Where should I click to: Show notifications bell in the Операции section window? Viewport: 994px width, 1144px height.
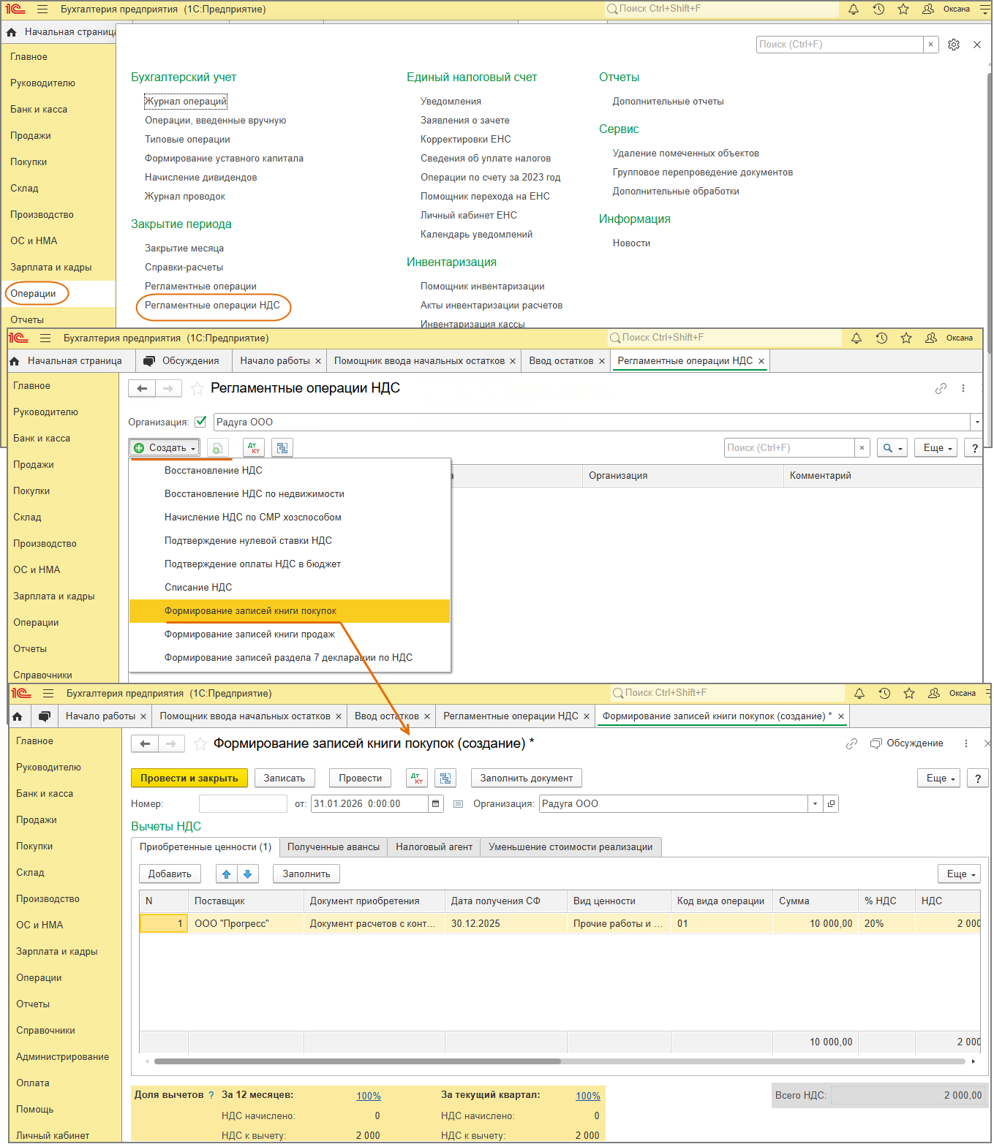[854, 10]
